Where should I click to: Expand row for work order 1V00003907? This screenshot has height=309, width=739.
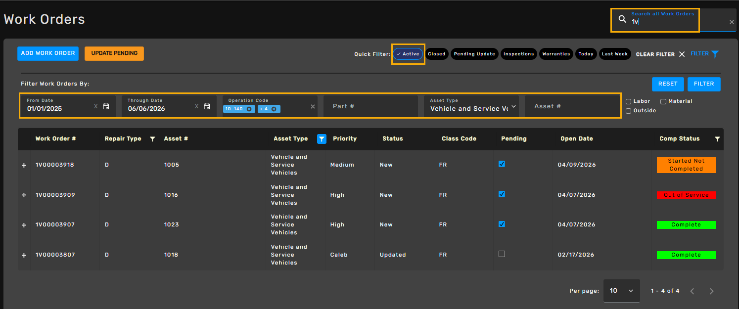(x=24, y=225)
